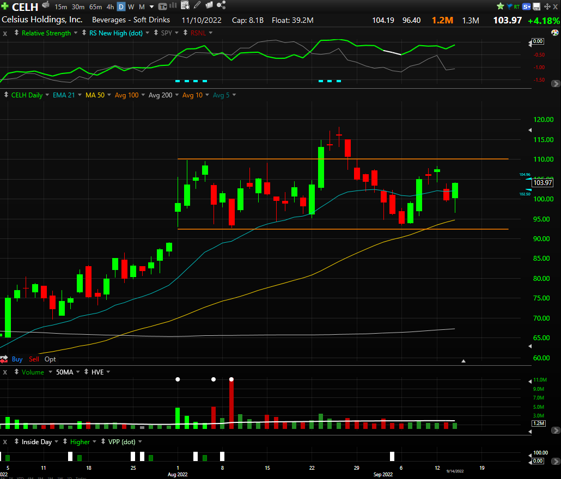This screenshot has height=479, width=561.
Task: Expand the CELH Daily dropdown arrow
Action: 47,95
